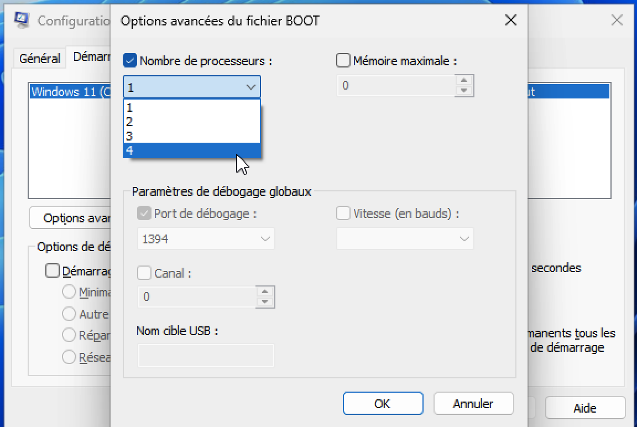Choose 2 processors from the list
This screenshot has width=637, height=427.
(192, 122)
